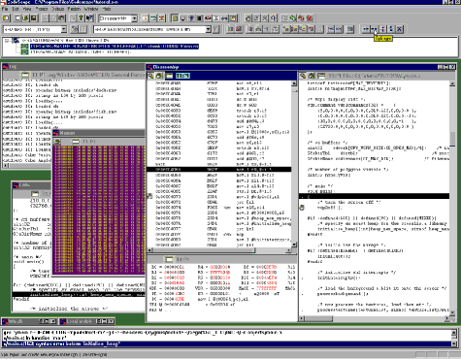Click the Disassembly horizontal scrollbar thumb

203,250
